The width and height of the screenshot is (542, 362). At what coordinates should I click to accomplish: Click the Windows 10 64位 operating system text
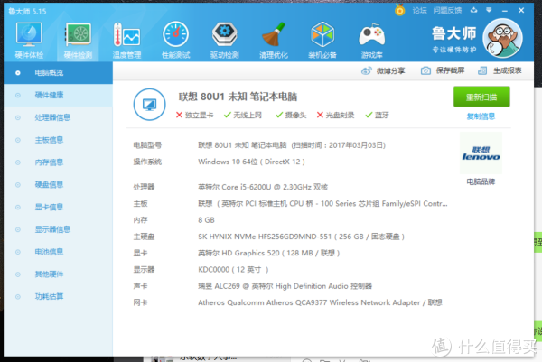tap(251, 162)
